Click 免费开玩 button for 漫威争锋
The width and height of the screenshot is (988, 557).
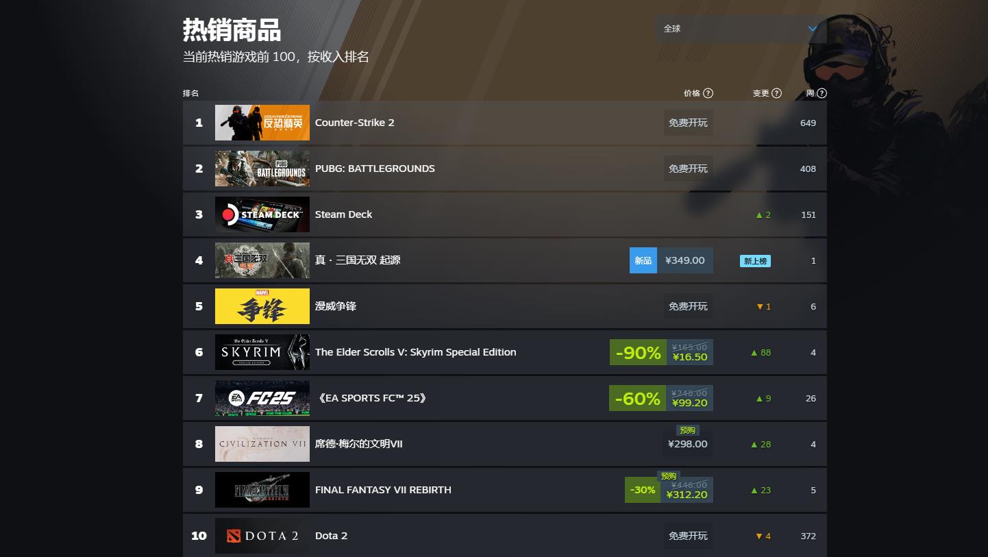[x=688, y=306]
